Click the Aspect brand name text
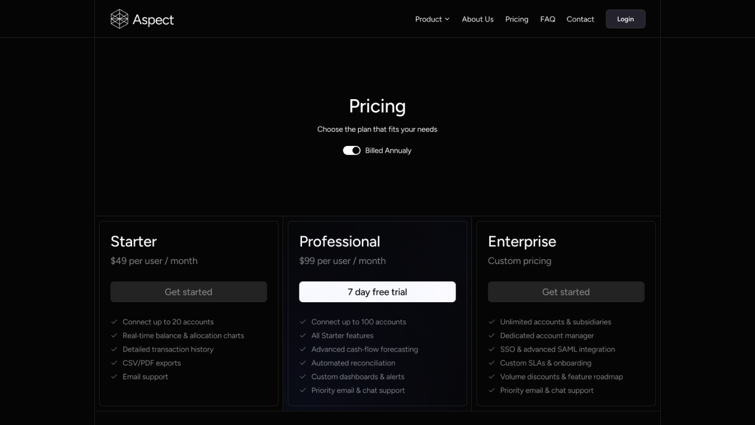This screenshot has height=425, width=755. [153, 20]
